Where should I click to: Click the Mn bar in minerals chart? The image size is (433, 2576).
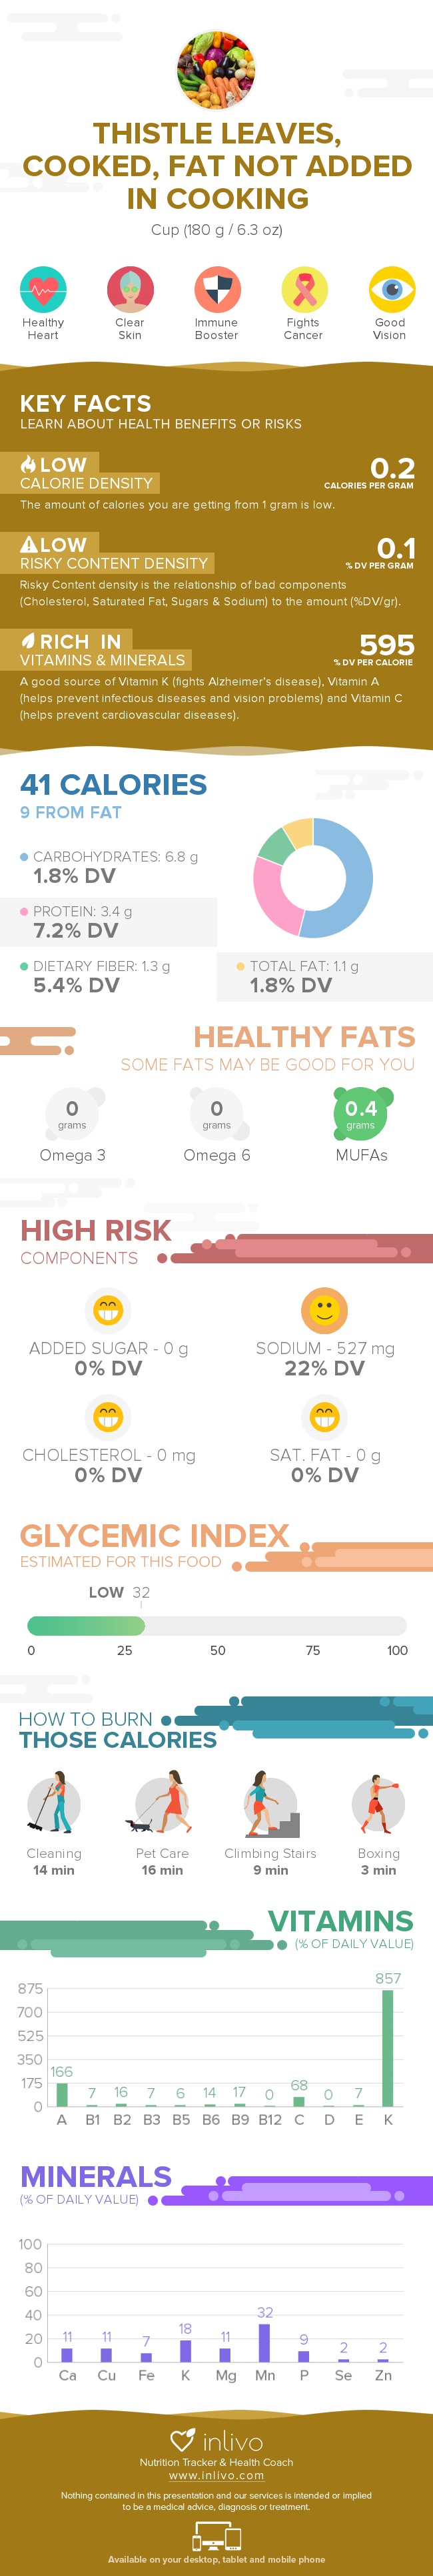(x=264, y=2342)
